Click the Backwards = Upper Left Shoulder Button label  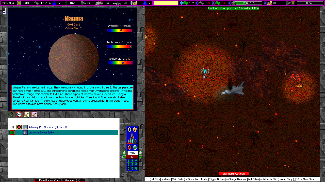(x=233, y=8)
